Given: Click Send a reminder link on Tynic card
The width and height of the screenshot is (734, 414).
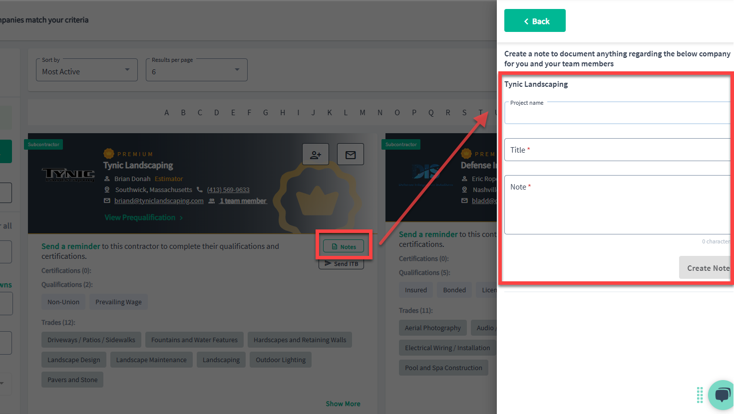Looking at the screenshot, I should point(71,246).
